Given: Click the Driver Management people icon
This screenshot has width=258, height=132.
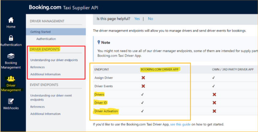Looking at the screenshot, I should [11, 79].
